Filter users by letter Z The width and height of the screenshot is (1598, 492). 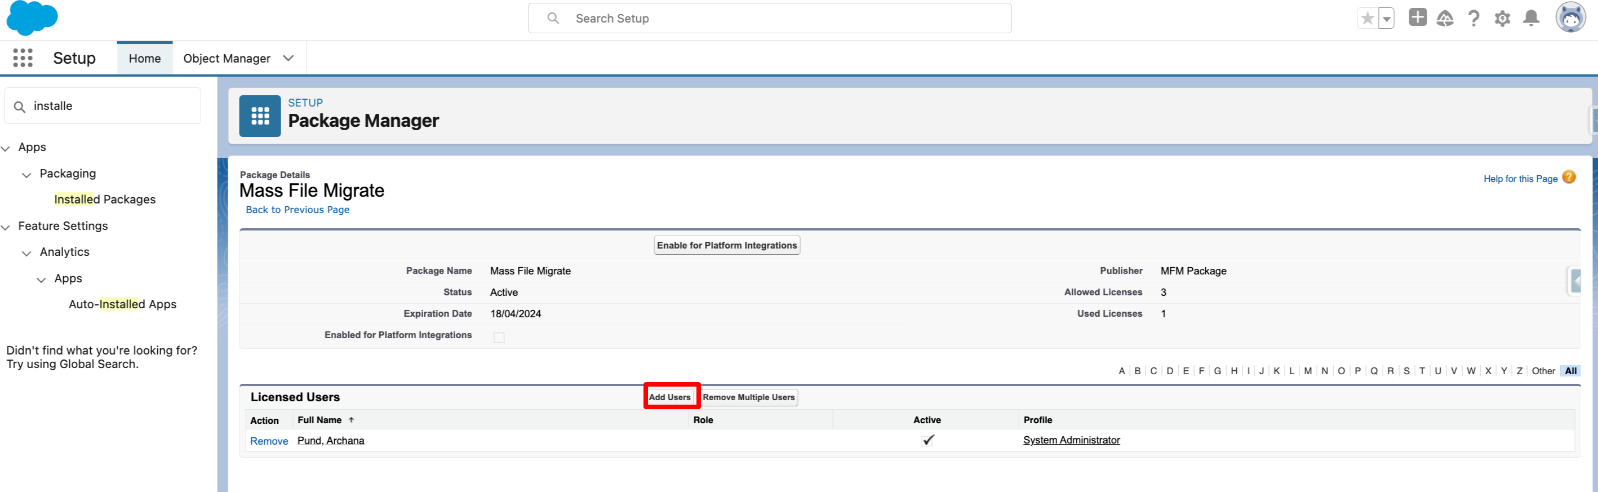click(1519, 371)
